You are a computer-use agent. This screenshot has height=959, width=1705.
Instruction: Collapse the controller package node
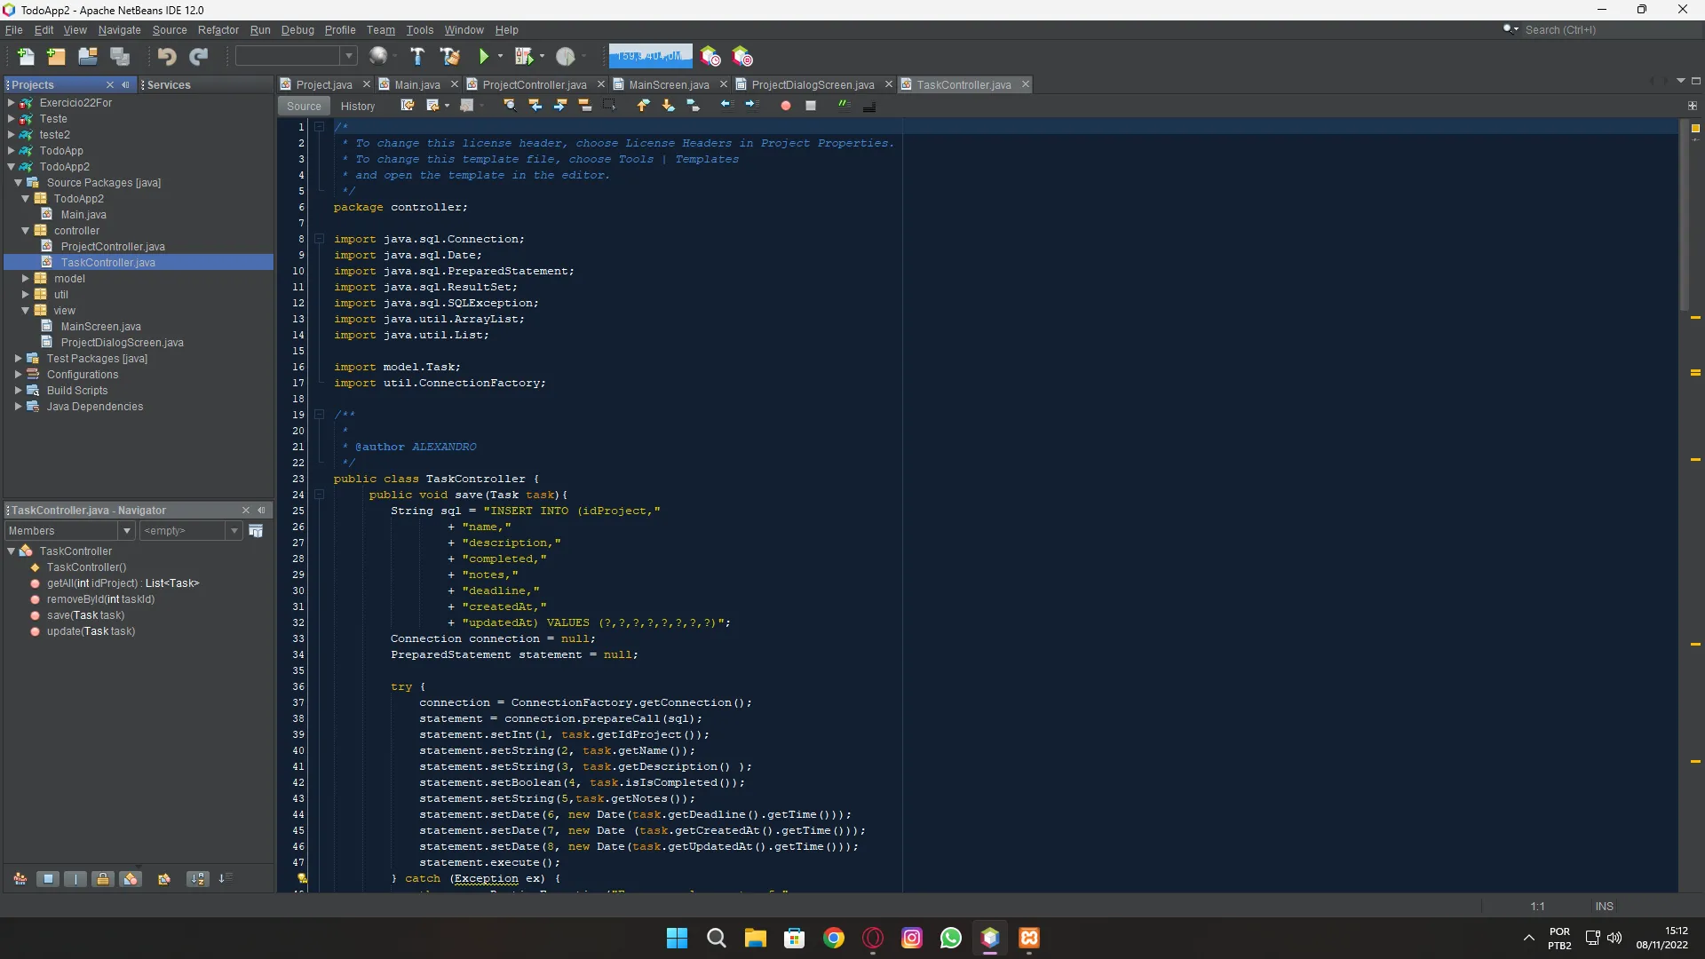(25, 231)
